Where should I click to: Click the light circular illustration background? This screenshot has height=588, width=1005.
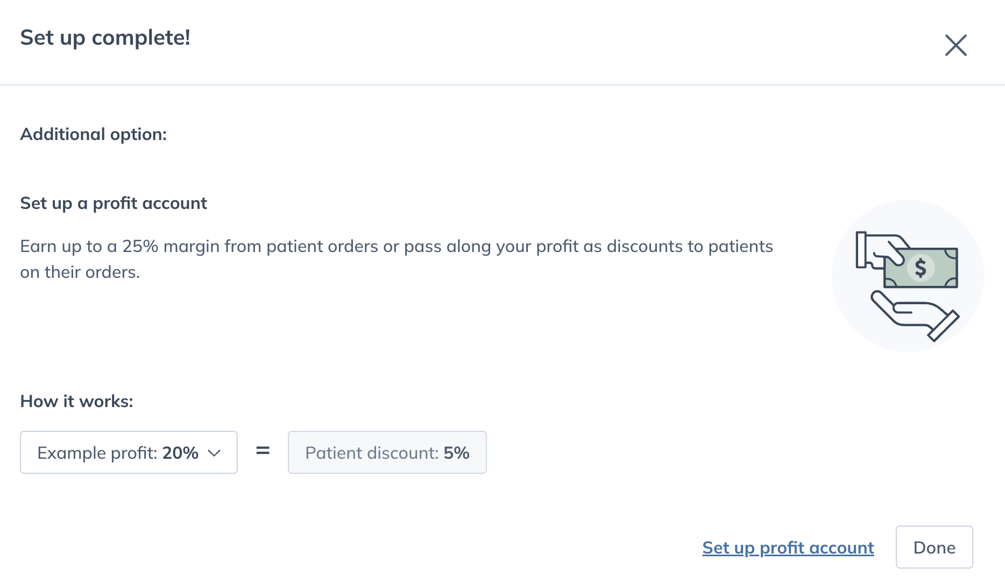click(x=908, y=276)
